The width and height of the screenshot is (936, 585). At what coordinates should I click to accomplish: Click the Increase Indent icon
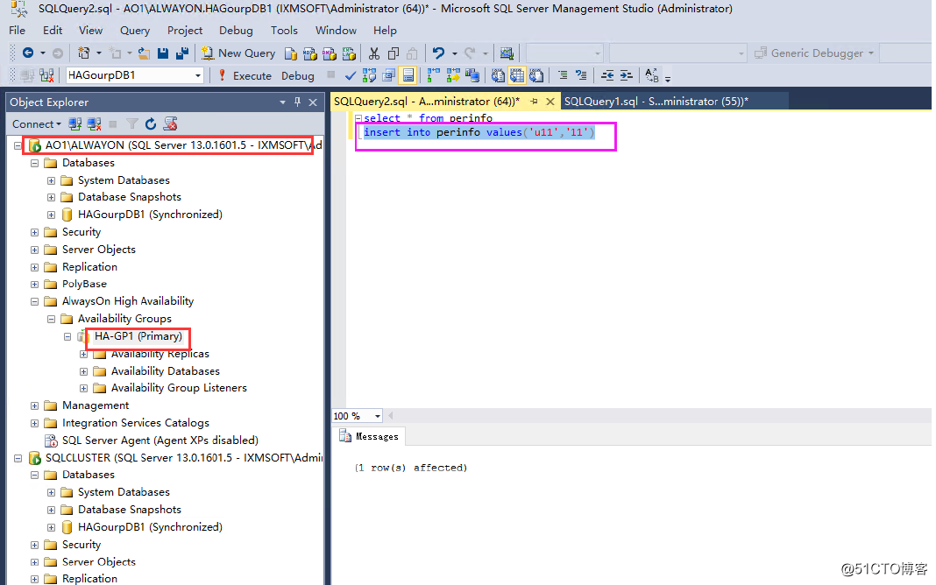[626, 75]
